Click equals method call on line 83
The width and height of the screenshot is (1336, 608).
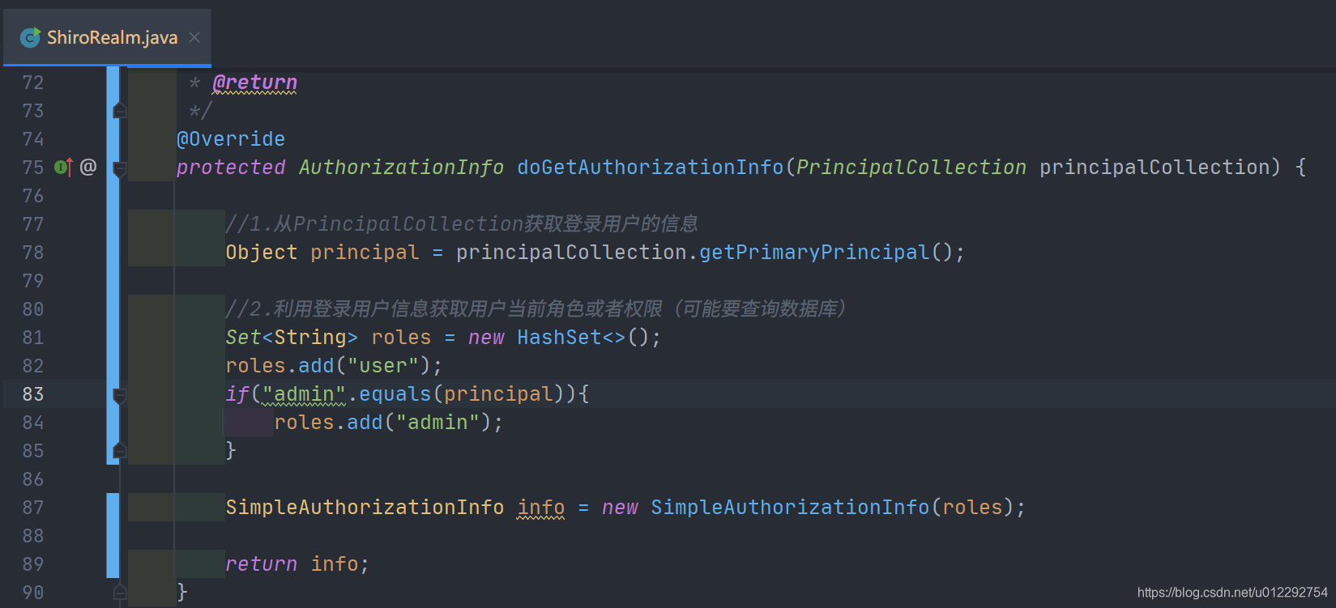pos(395,394)
